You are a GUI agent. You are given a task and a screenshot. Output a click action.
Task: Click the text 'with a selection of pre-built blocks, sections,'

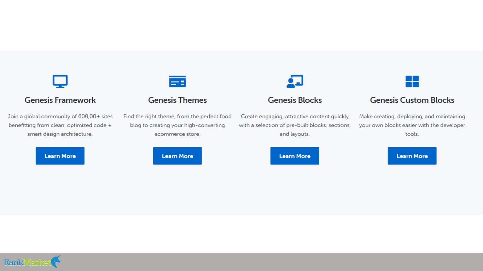point(295,125)
